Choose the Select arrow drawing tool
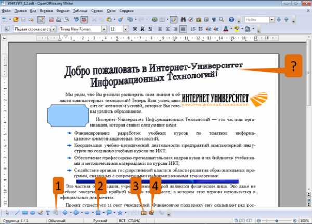Image resolution: width=312 pixels, height=224 pixels. click(7, 213)
